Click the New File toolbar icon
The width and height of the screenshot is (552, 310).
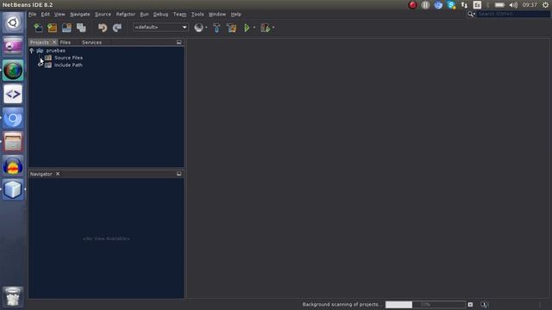(x=38, y=28)
